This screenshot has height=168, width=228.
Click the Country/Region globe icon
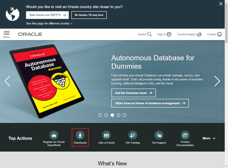click(x=199, y=34)
